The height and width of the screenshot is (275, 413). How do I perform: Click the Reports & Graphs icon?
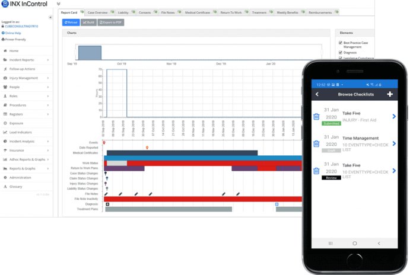click(5, 168)
